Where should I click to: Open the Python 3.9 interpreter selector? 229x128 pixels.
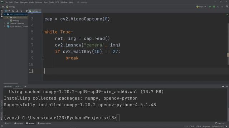218,127
